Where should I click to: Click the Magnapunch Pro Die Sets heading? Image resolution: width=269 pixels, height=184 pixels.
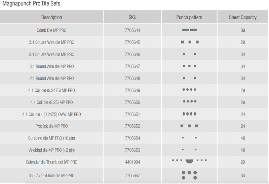pos(32,4)
